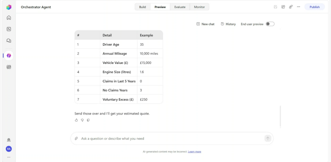Viewport: 331px width, 162px height.
Task: Toggle End user preview switch
Action: tap(270, 24)
